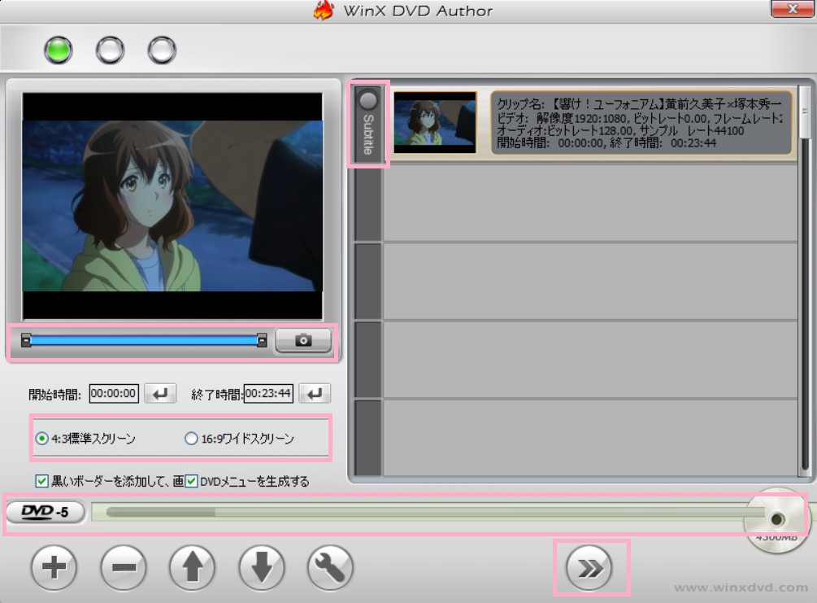Apply start time with the enter arrow button
The width and height of the screenshot is (817, 603).
pos(160,393)
